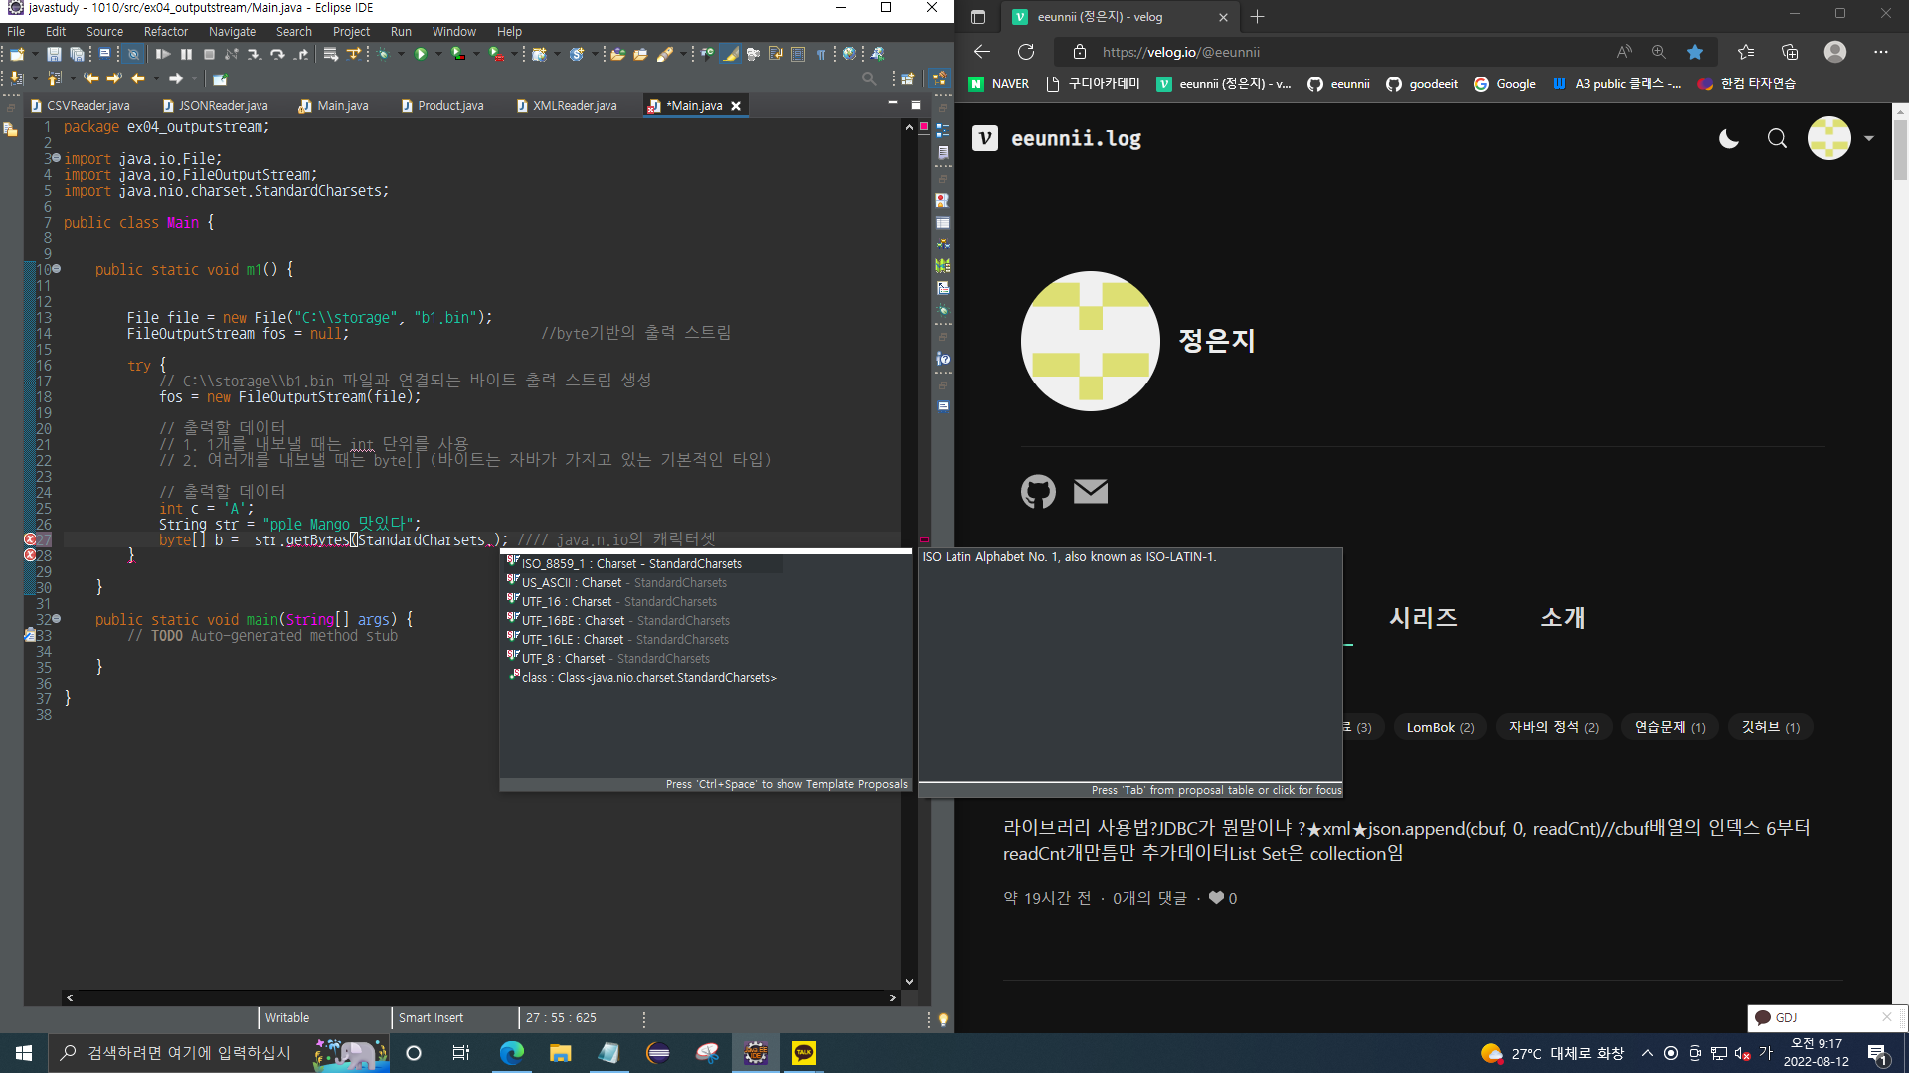
Task: Open dropdown arrow next to Debug icon
Action: tap(401, 54)
